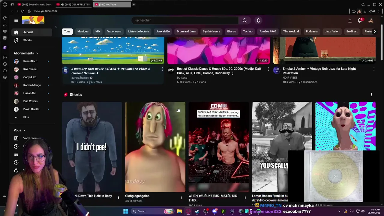The width and height of the screenshot is (384, 216).
Task: Open Abonnements section chevron
Action: click(37, 53)
